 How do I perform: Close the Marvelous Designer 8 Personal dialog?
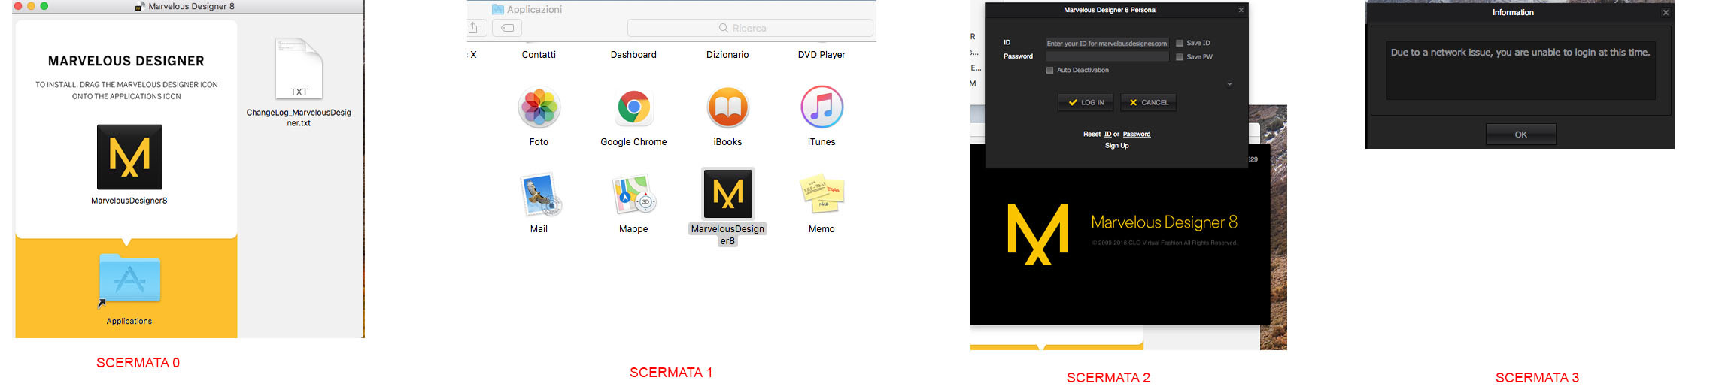click(x=1241, y=10)
